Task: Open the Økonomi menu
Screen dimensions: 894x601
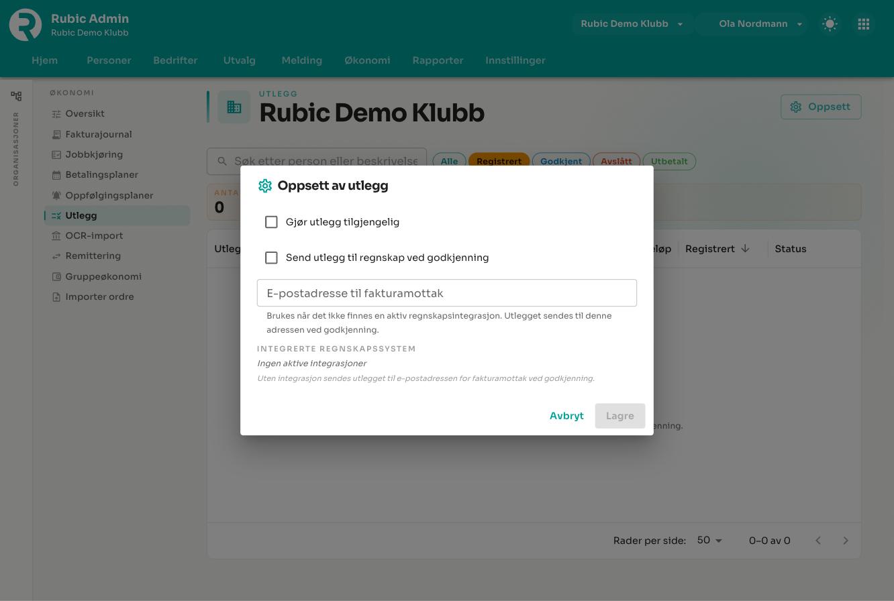Action: (x=367, y=60)
